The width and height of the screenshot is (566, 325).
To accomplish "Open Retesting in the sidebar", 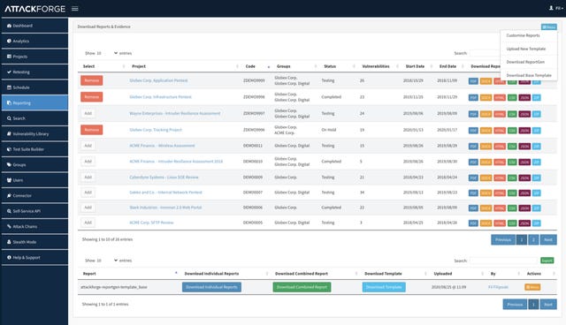I will (34, 72).
